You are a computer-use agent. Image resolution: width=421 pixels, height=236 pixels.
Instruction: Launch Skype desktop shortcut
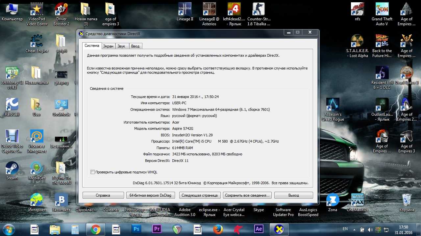click(259, 210)
